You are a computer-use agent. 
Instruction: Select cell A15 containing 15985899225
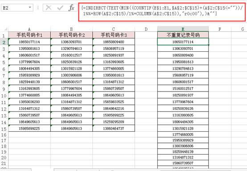tap(29, 129)
